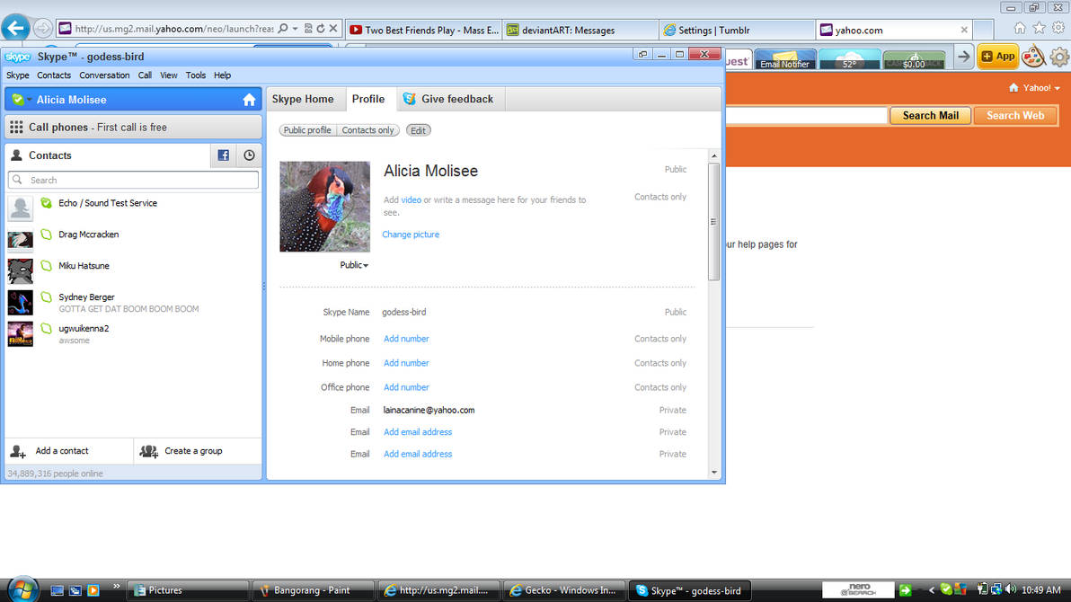
Task: Click the profile scrollbar up arrow
Action: point(714,155)
